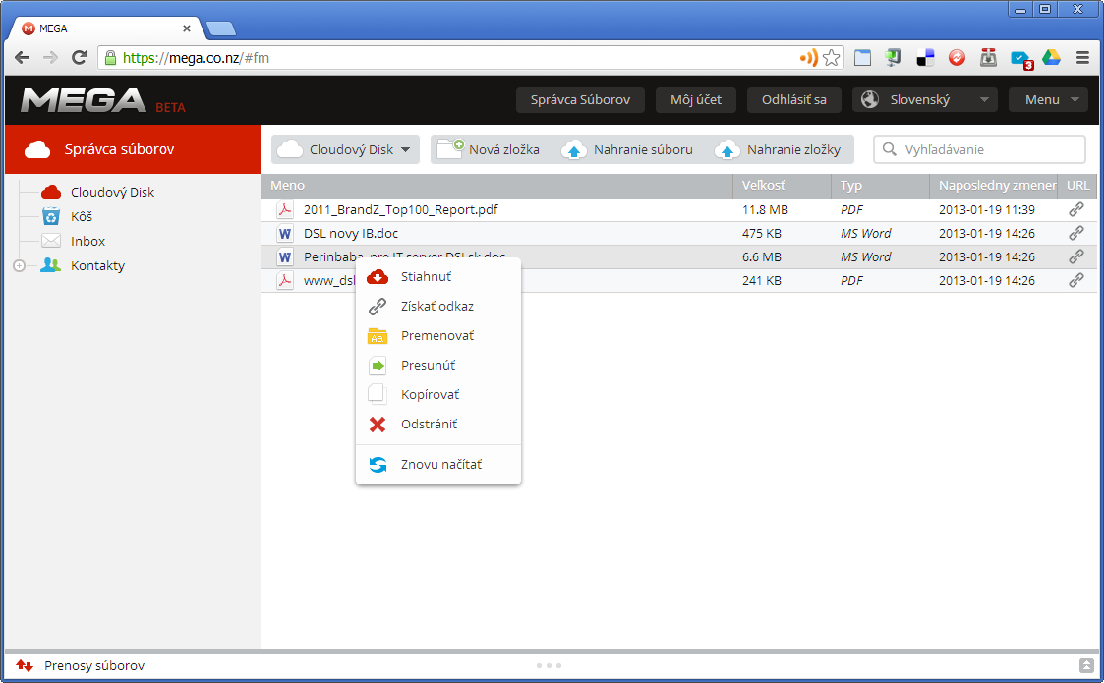The image size is (1104, 683).
Task: Click file name DSL novy IB.doc
Action: pyautogui.click(x=351, y=234)
